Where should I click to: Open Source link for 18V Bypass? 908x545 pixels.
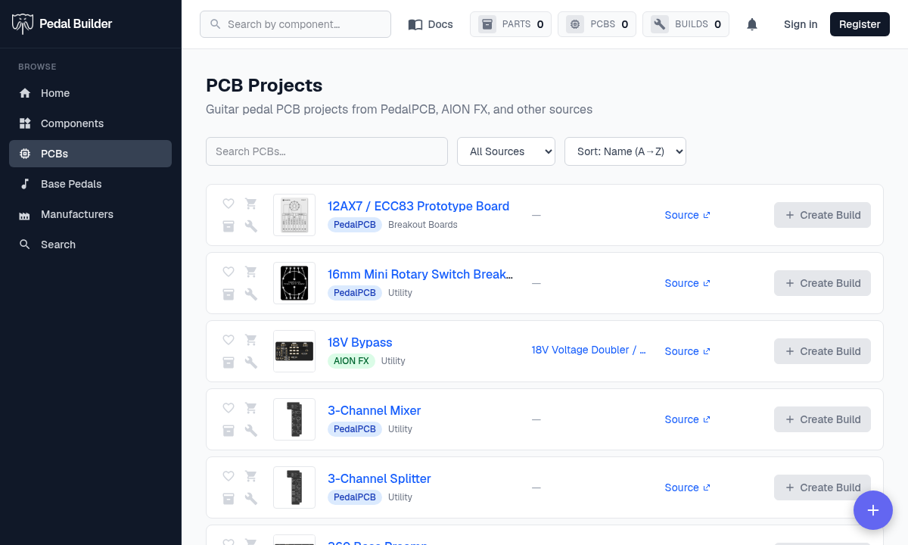pyautogui.click(x=687, y=351)
